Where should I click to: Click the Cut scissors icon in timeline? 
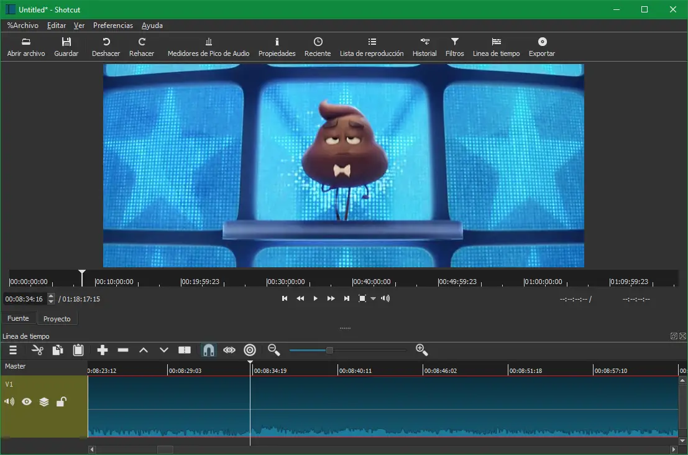(37, 351)
